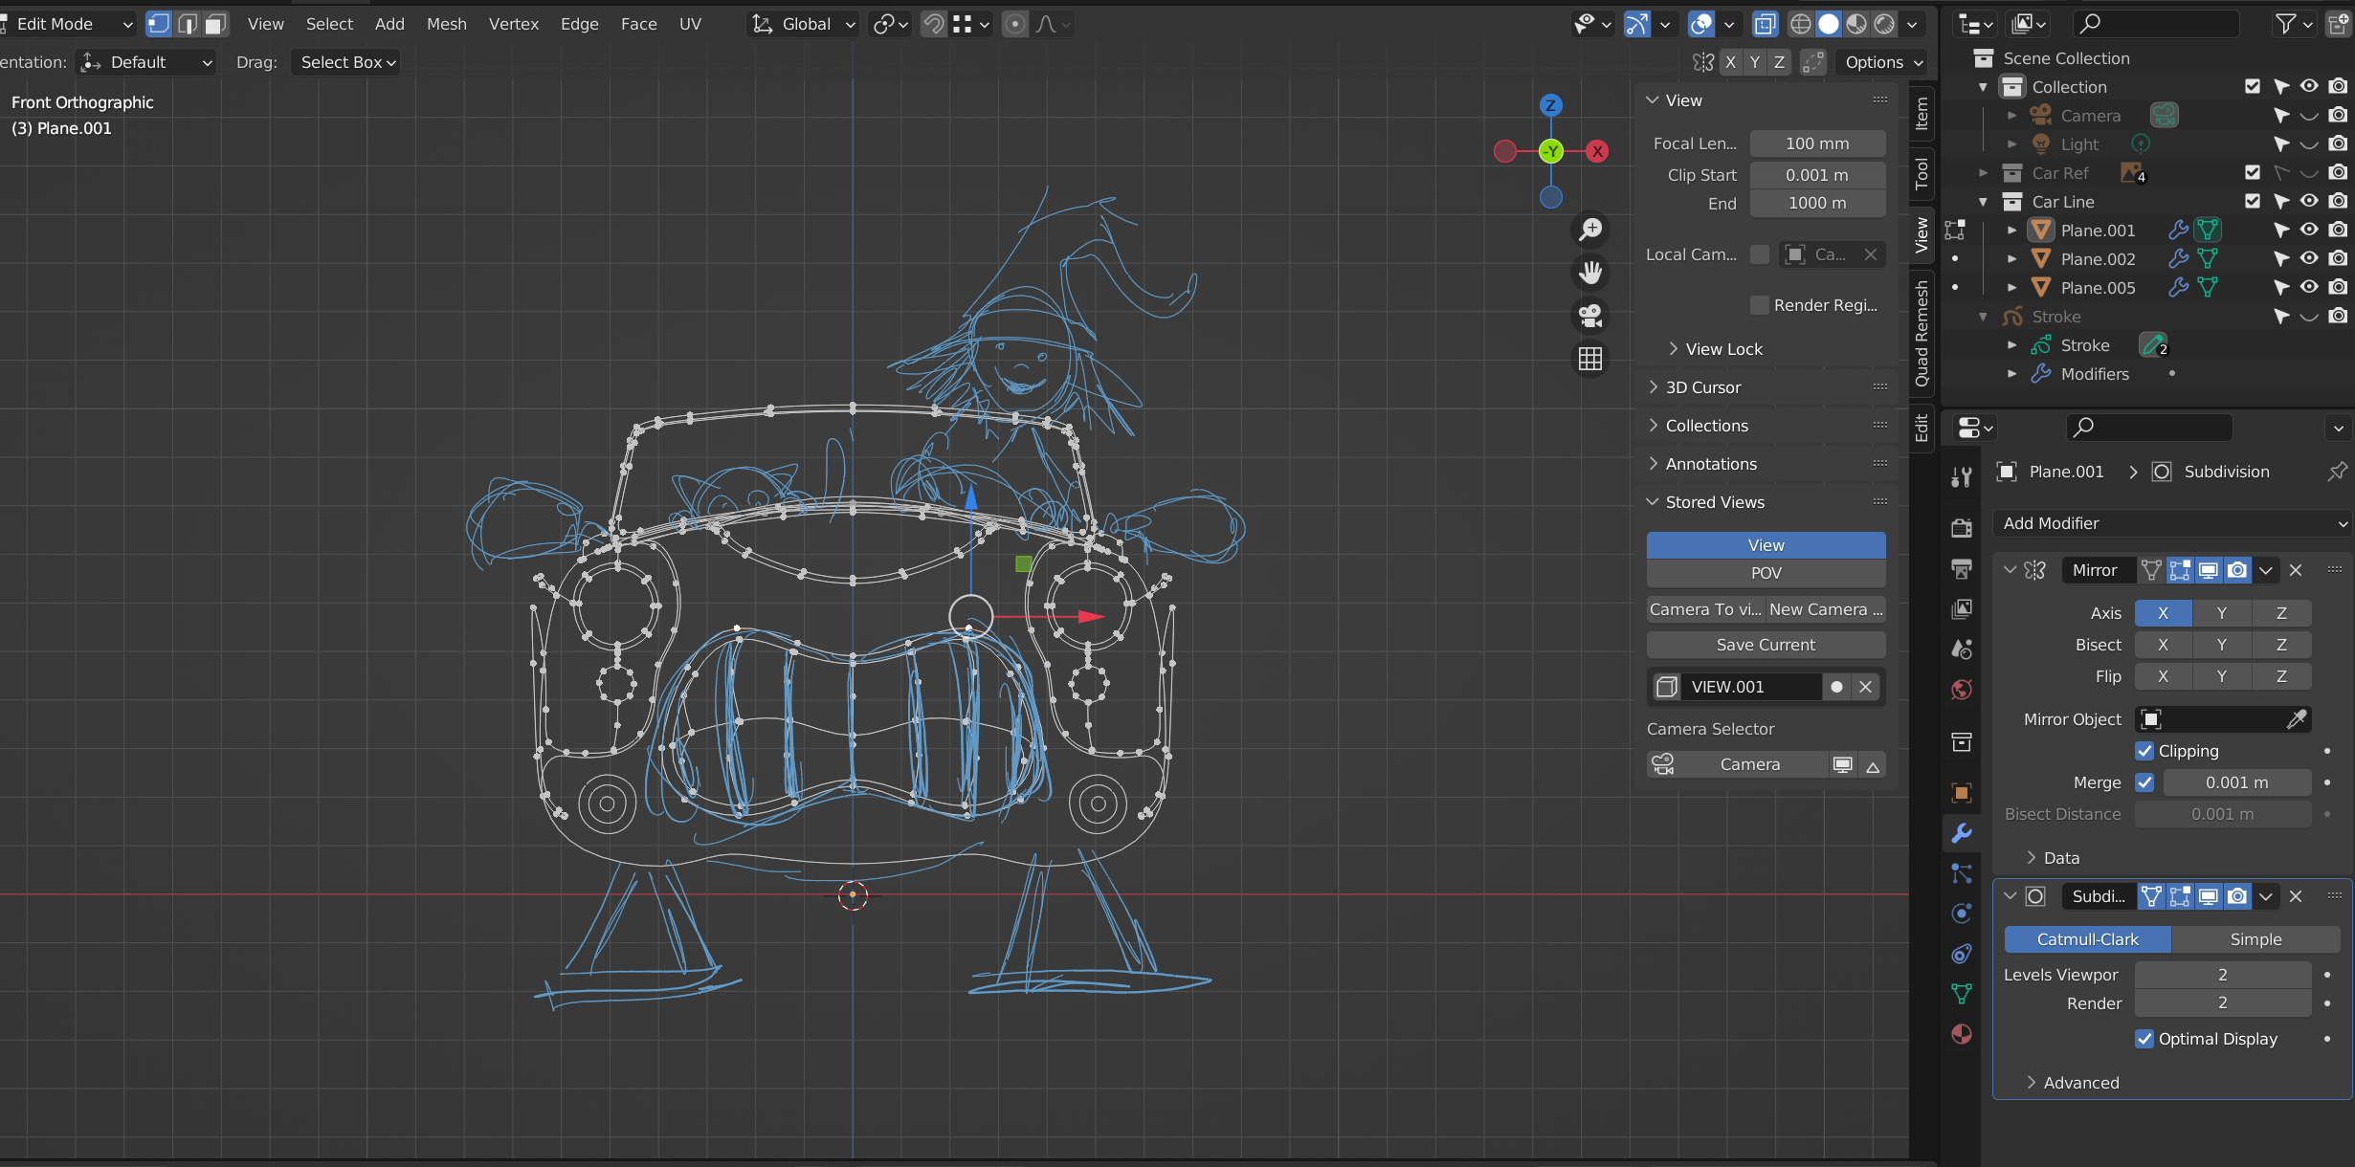Click the POV stored views button
The height and width of the screenshot is (1167, 2355).
pyautogui.click(x=1766, y=573)
